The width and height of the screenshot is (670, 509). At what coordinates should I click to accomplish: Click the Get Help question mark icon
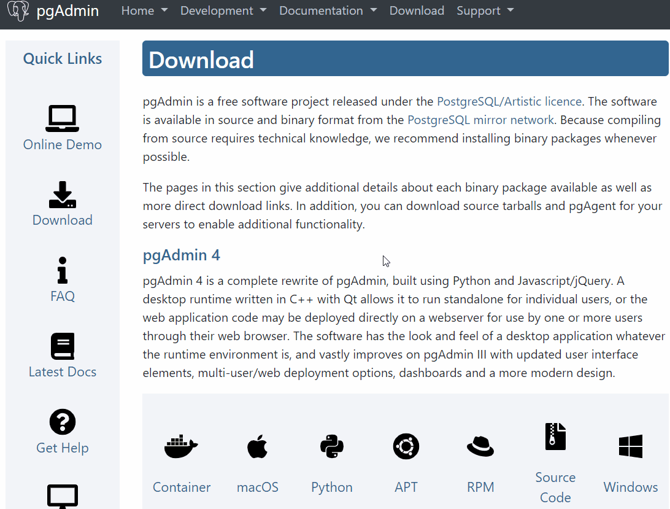tap(63, 422)
